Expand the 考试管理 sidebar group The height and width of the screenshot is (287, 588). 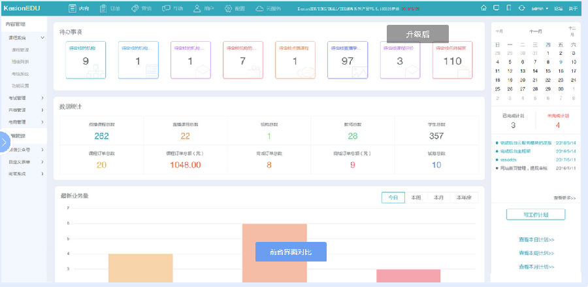pos(42,97)
